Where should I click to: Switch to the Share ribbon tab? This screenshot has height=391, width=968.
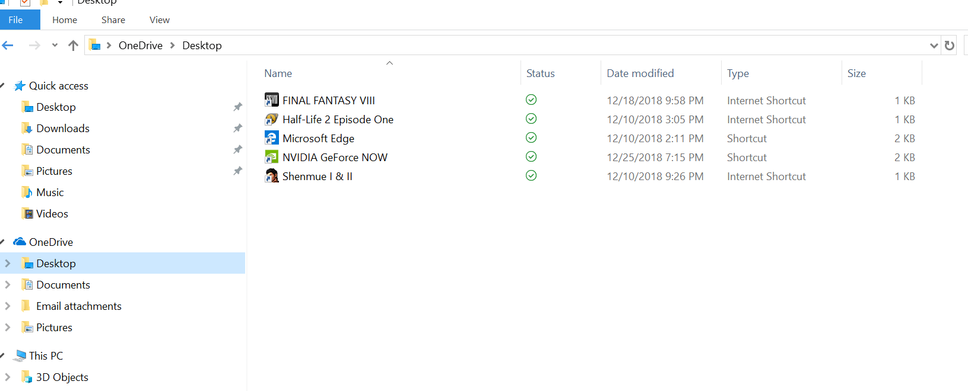click(113, 20)
